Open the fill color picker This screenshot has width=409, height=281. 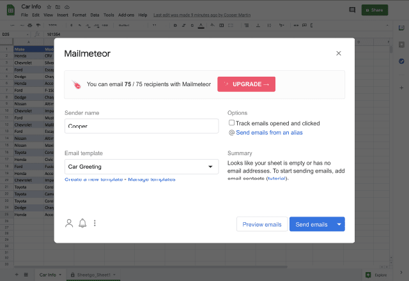coord(213,26)
